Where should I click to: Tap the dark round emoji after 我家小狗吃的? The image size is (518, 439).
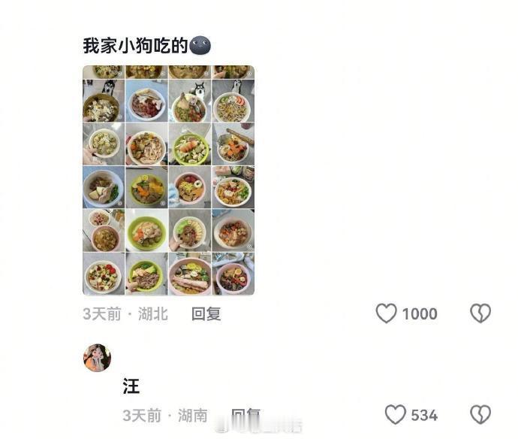click(200, 45)
